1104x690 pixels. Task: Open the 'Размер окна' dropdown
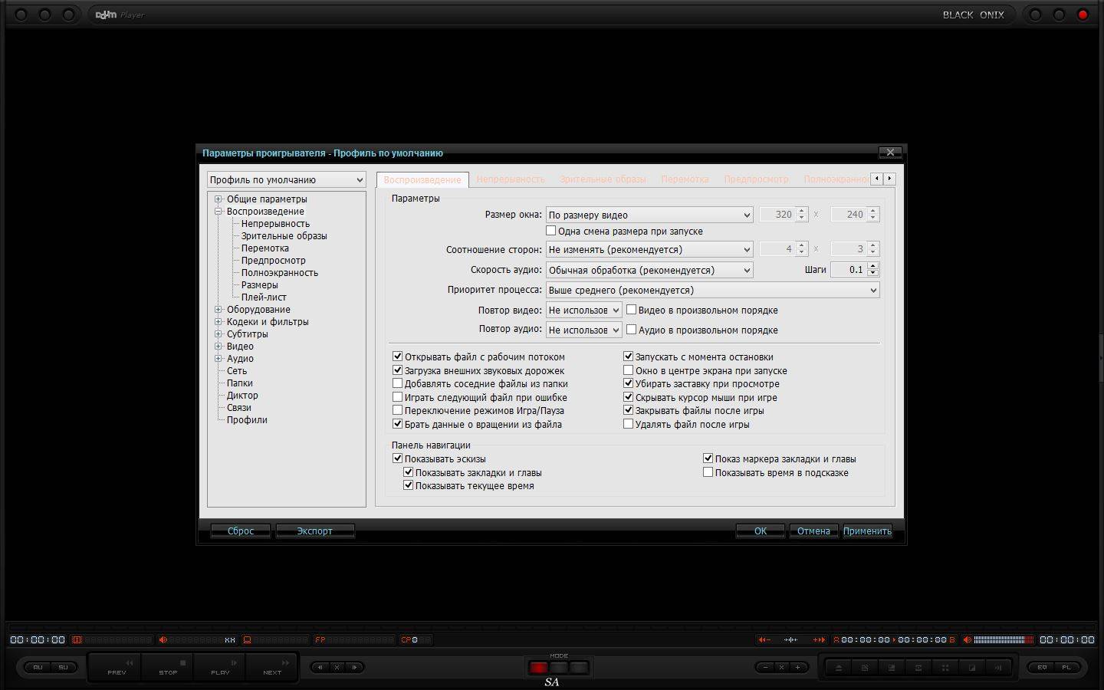coord(649,215)
